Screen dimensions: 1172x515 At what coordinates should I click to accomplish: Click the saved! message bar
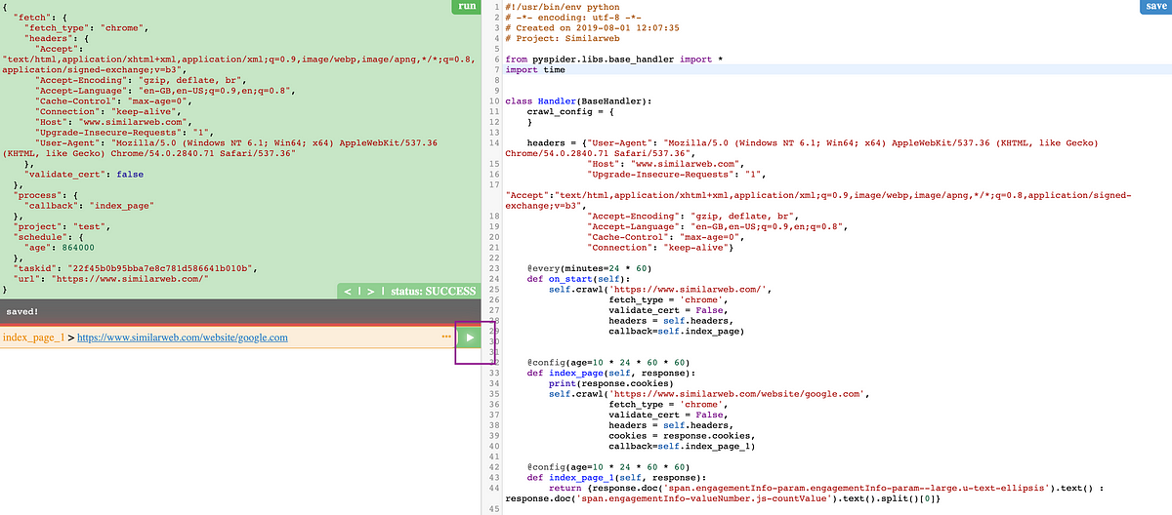click(x=241, y=312)
